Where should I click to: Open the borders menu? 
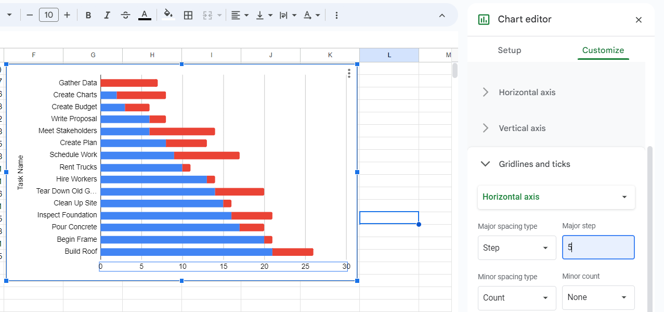click(x=188, y=15)
